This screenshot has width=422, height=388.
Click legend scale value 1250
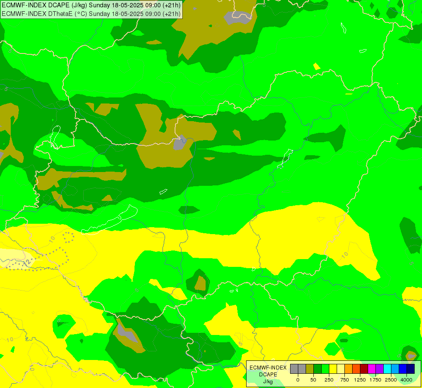(360, 380)
